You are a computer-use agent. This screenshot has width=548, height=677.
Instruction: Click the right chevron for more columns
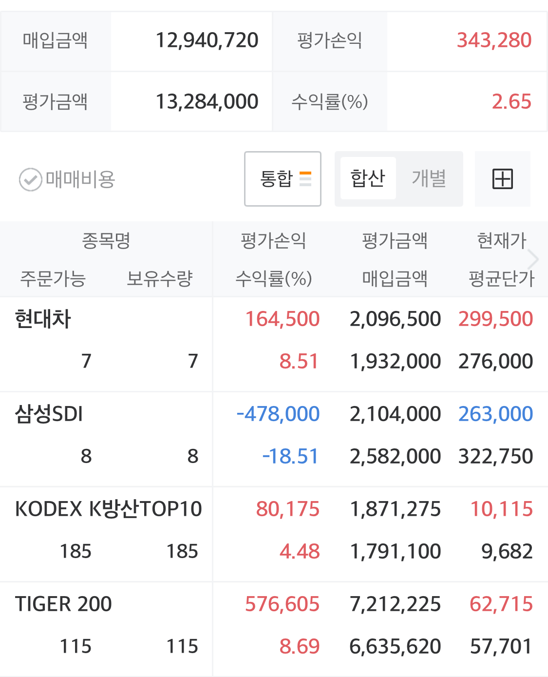coord(534,259)
